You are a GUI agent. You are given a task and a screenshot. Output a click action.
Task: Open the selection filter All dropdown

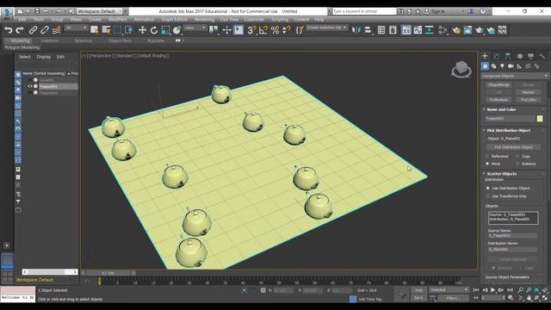[76, 28]
